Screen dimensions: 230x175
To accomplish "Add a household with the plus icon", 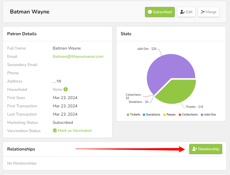I will (x=65, y=89).
